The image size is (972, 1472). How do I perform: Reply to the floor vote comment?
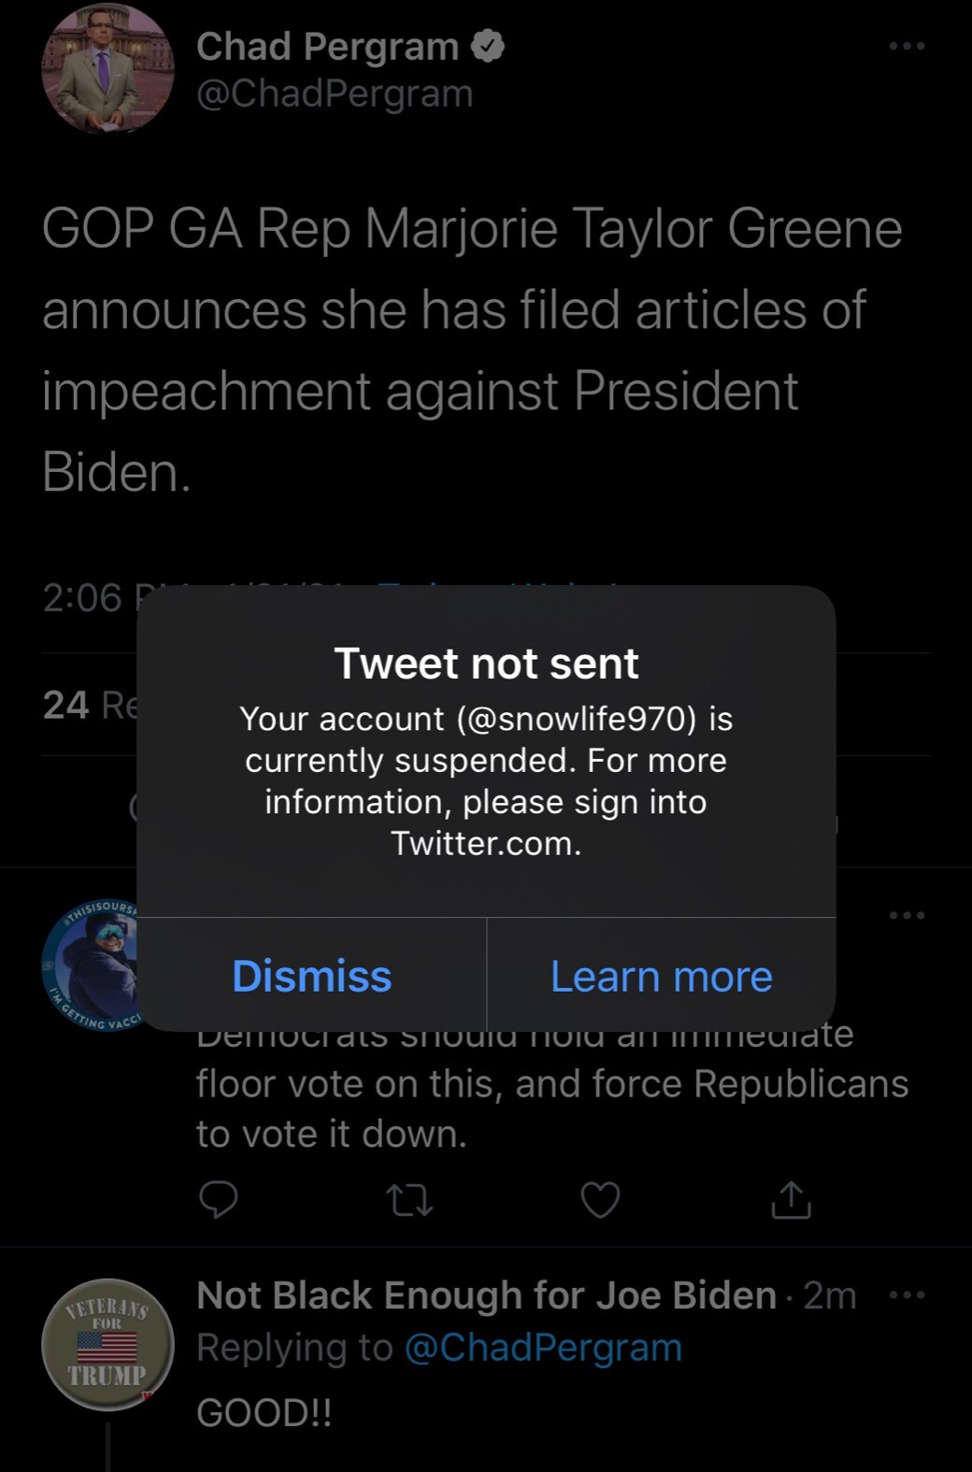pos(219,1199)
